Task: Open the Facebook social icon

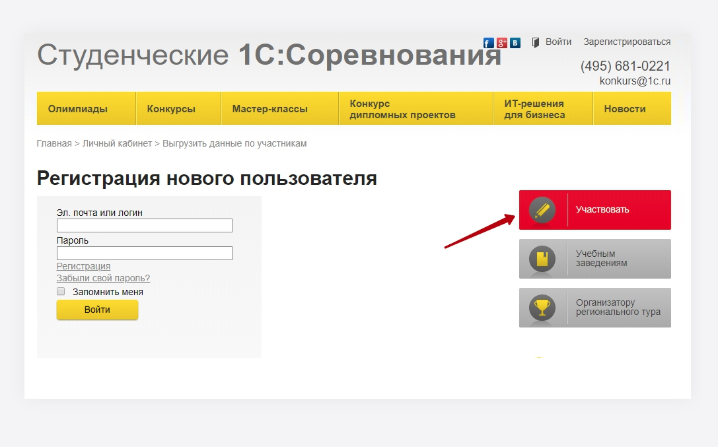Action: [x=489, y=43]
